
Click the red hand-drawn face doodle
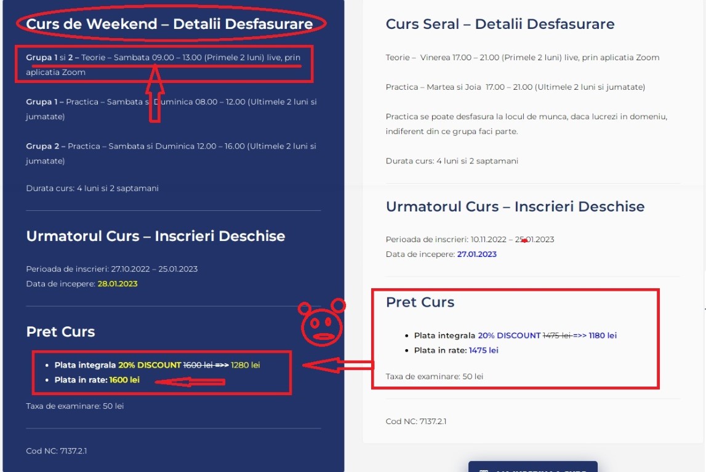322,324
